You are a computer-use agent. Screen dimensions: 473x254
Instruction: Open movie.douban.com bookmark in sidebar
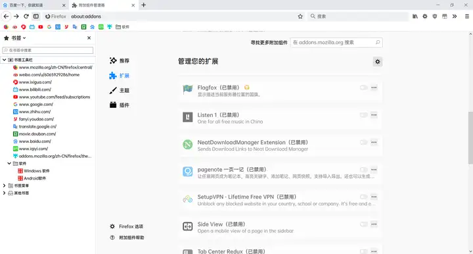[34, 134]
